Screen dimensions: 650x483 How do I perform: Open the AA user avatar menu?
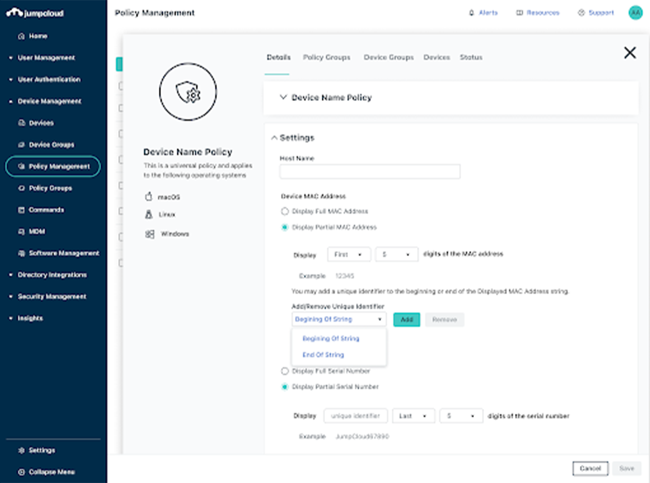(x=636, y=13)
